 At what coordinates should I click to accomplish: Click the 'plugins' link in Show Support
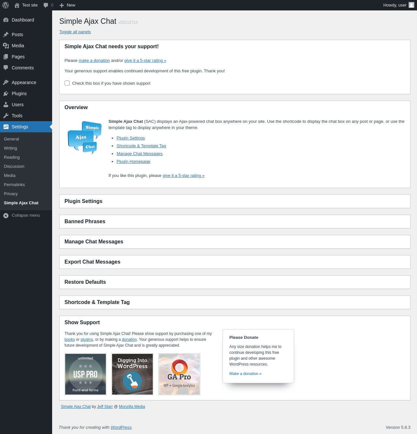[87, 340]
